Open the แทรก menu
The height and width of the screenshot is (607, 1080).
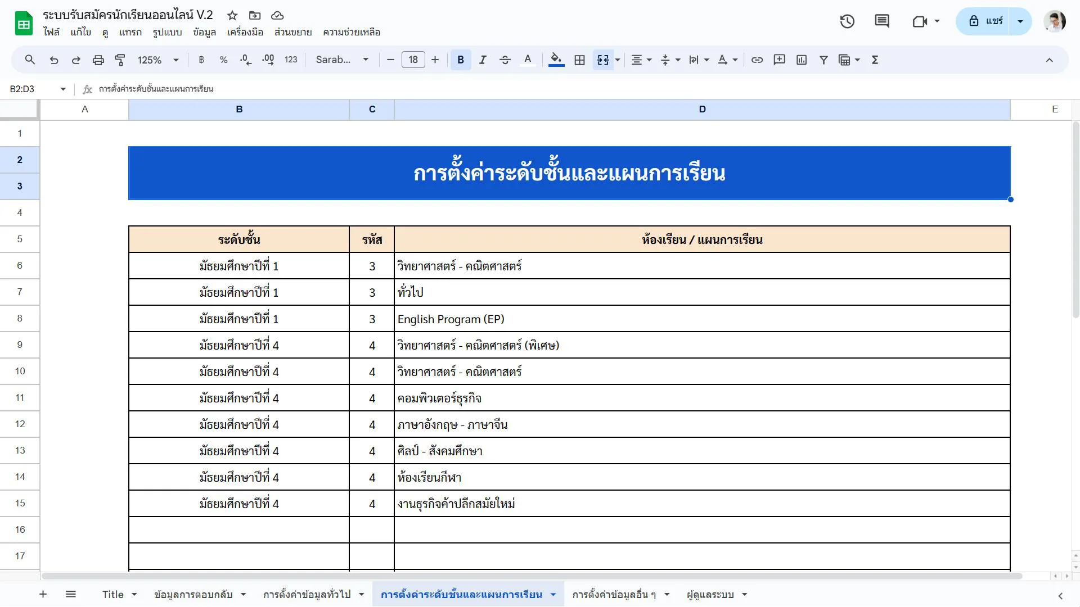pyautogui.click(x=130, y=32)
